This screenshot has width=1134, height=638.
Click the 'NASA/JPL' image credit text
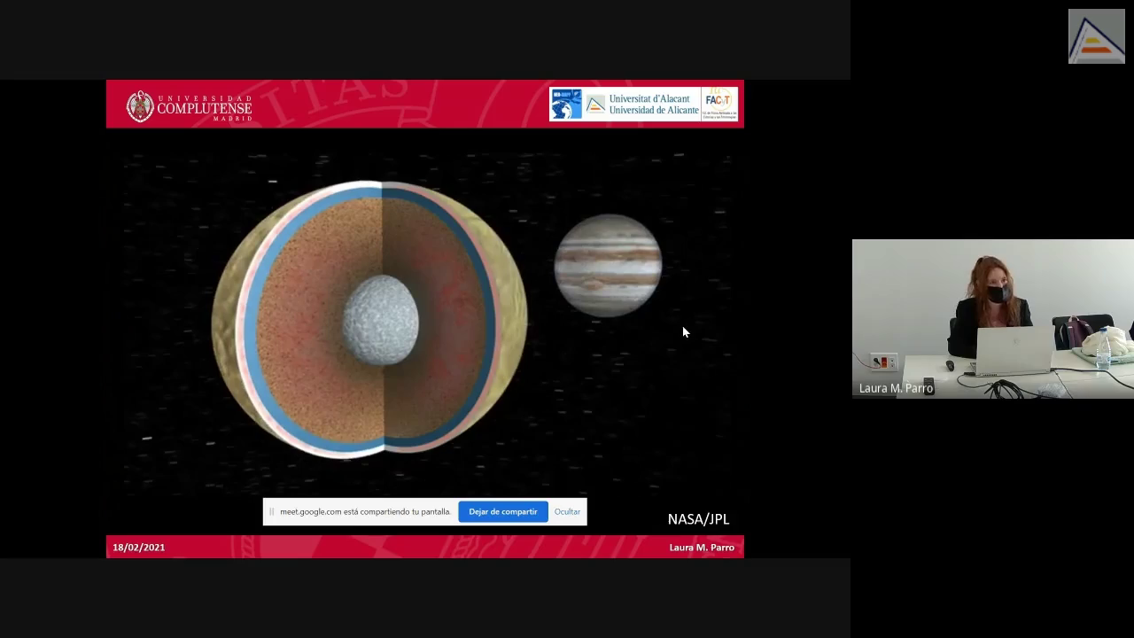tap(698, 519)
